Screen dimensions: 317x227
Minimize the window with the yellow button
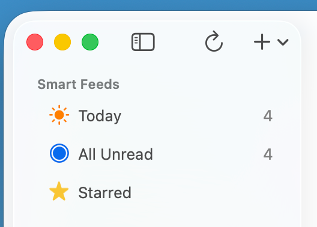pos(62,42)
